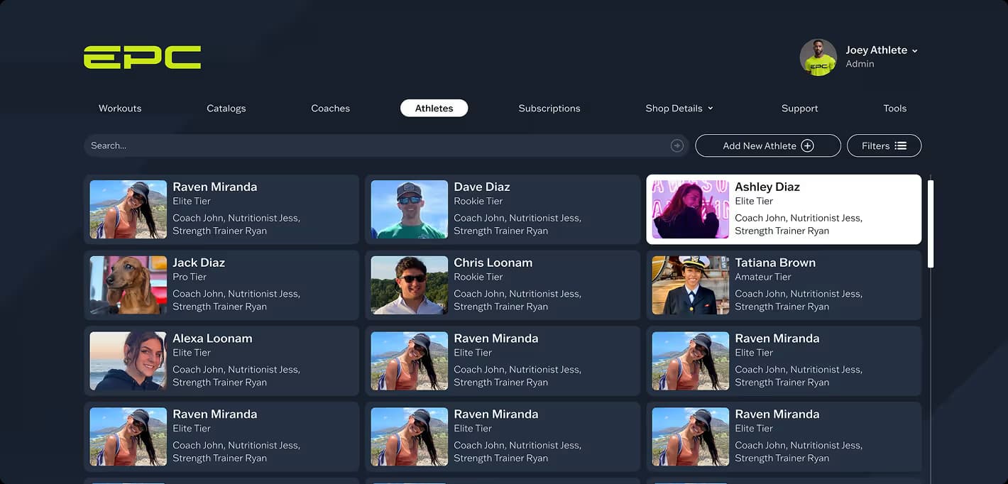Click Amateur Tier under Tatiana Brown
The width and height of the screenshot is (1008, 484).
click(763, 277)
